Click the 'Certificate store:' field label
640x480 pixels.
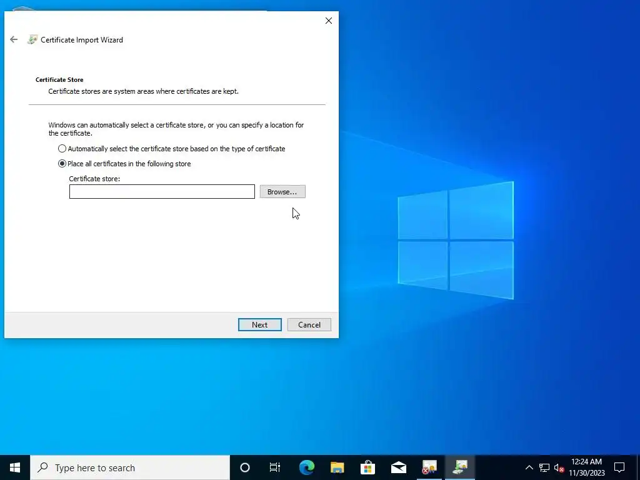tap(94, 179)
